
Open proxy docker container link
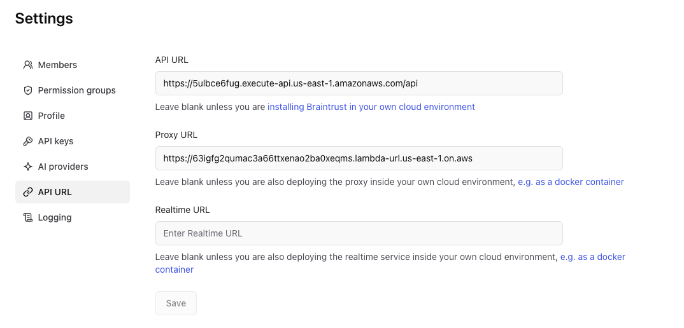(x=571, y=182)
